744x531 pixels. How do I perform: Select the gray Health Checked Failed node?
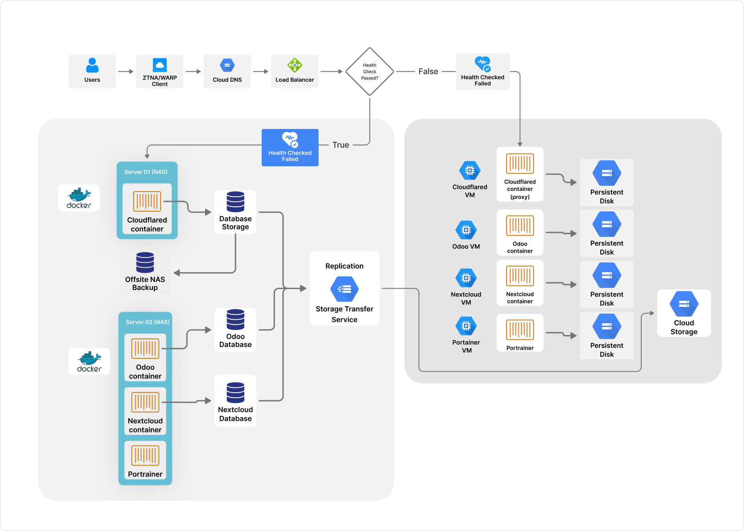pyautogui.click(x=482, y=72)
